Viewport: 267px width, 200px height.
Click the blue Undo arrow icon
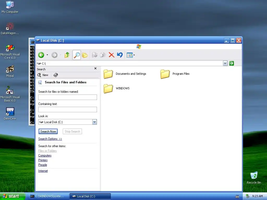pos(120,55)
